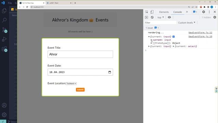The width and height of the screenshot is (218, 123).
Task: Open a new browser tab
Action: click(x=75, y=3)
